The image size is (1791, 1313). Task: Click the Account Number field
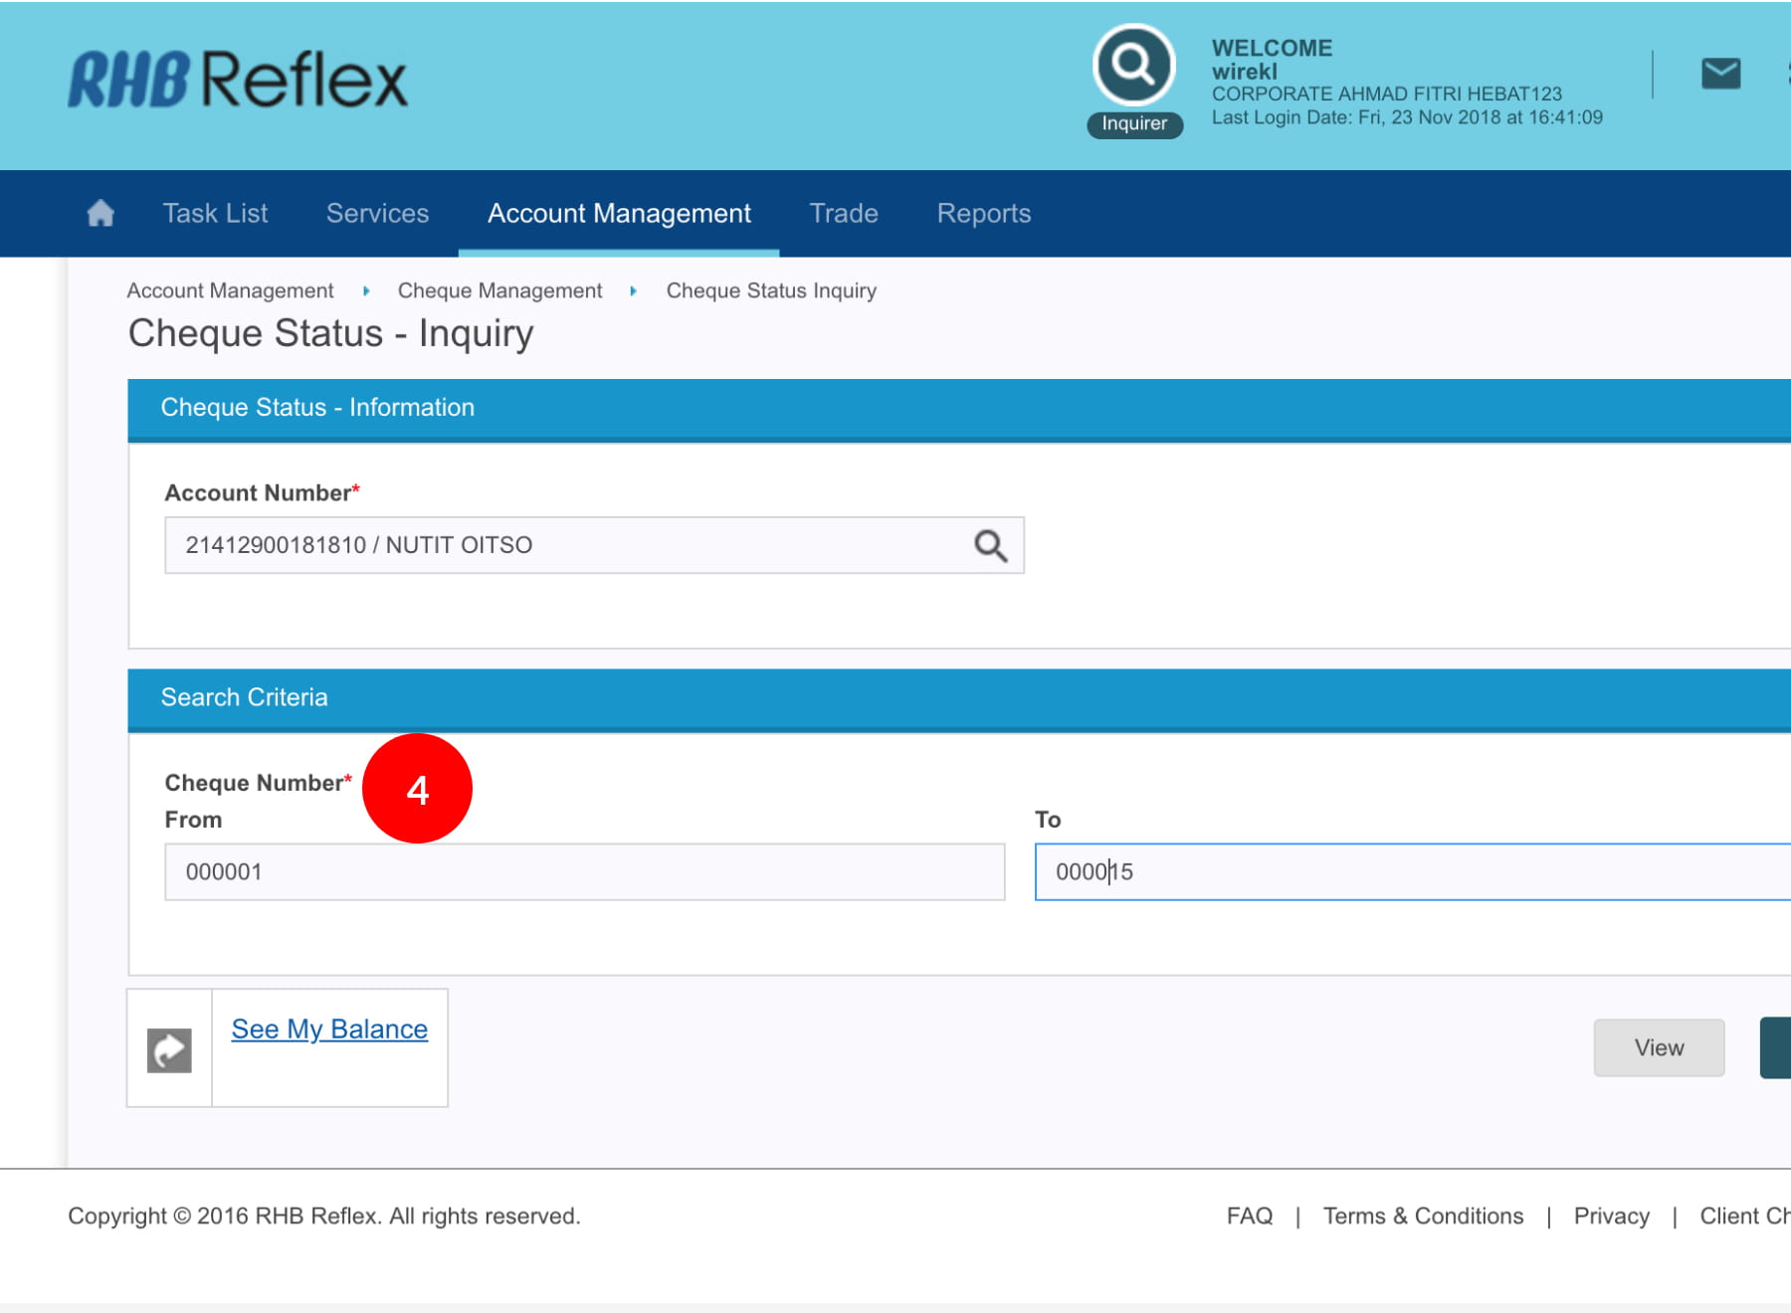click(567, 545)
